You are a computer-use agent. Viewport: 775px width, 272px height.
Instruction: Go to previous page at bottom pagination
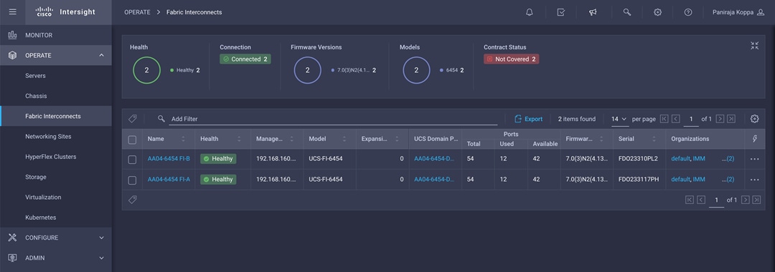701,200
